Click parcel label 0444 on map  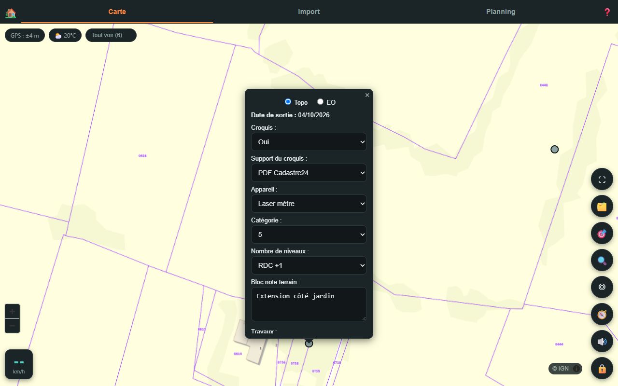(559, 345)
